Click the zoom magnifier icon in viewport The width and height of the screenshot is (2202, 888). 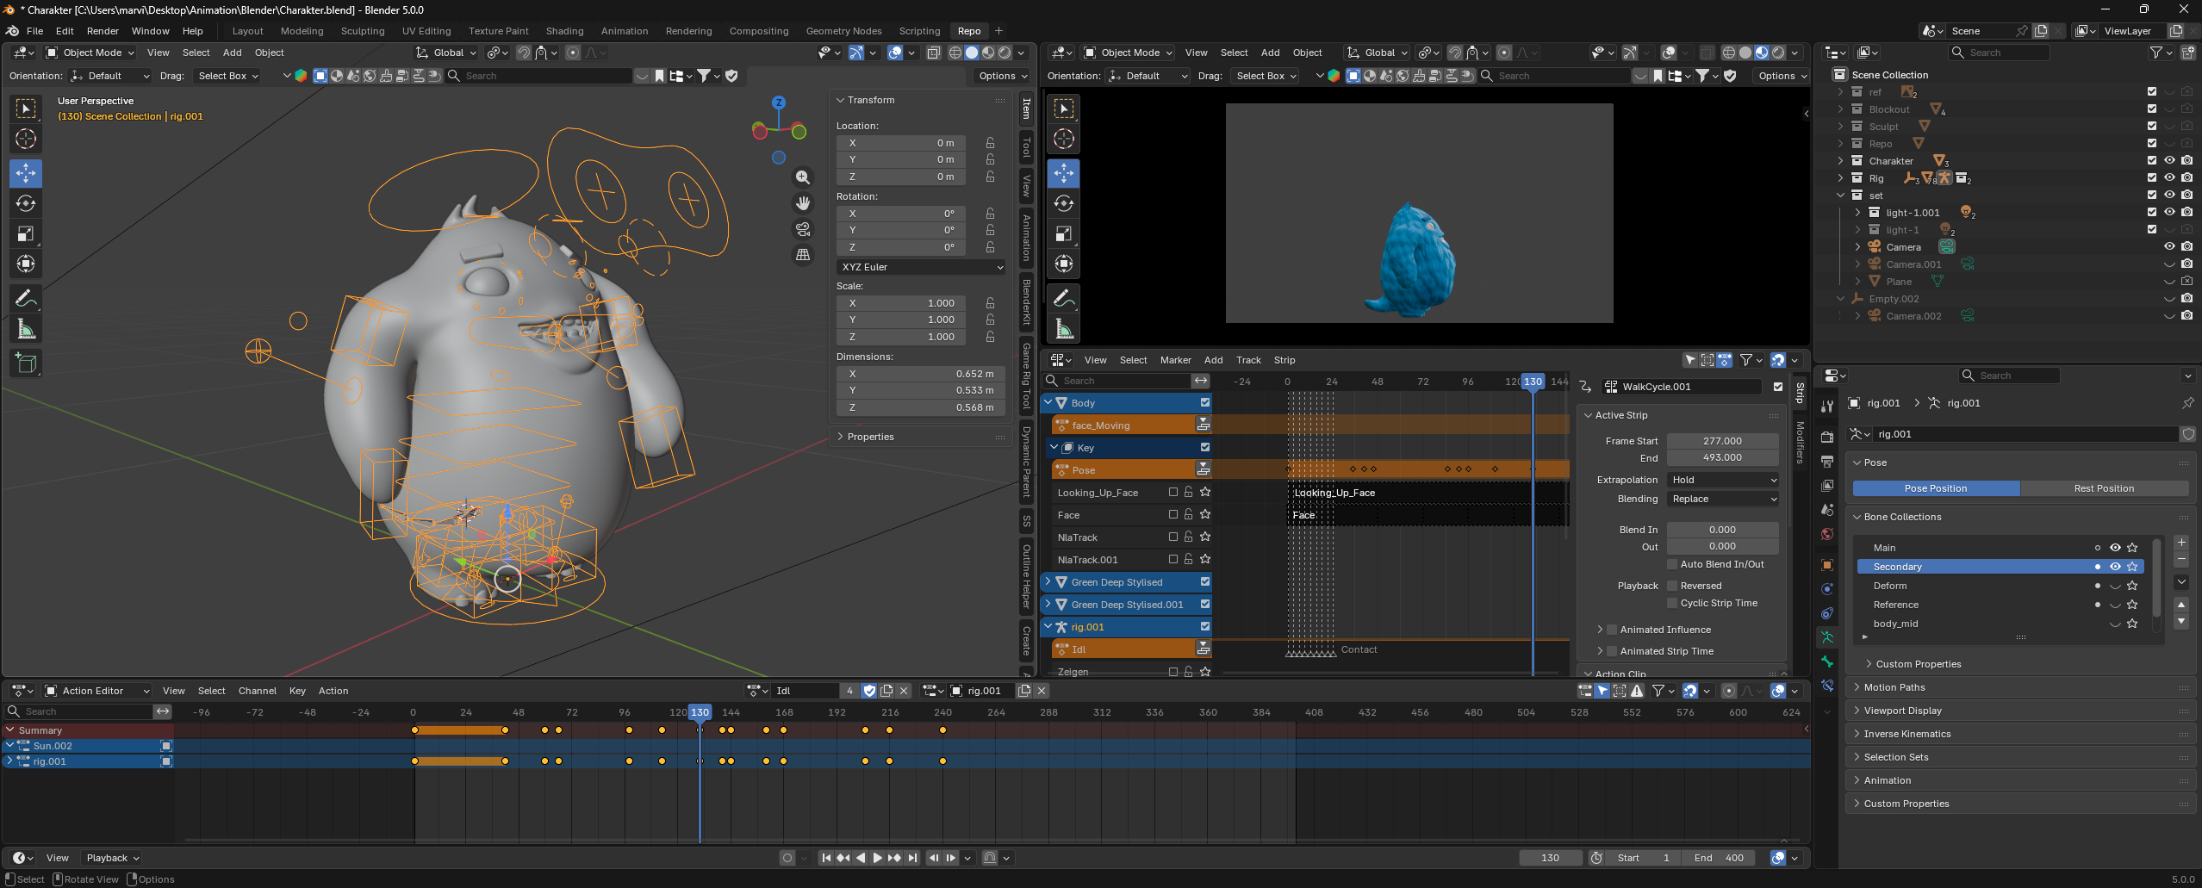coord(803,177)
